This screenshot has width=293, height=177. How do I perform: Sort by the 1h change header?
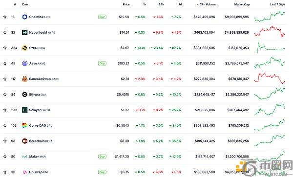tap(145, 4)
